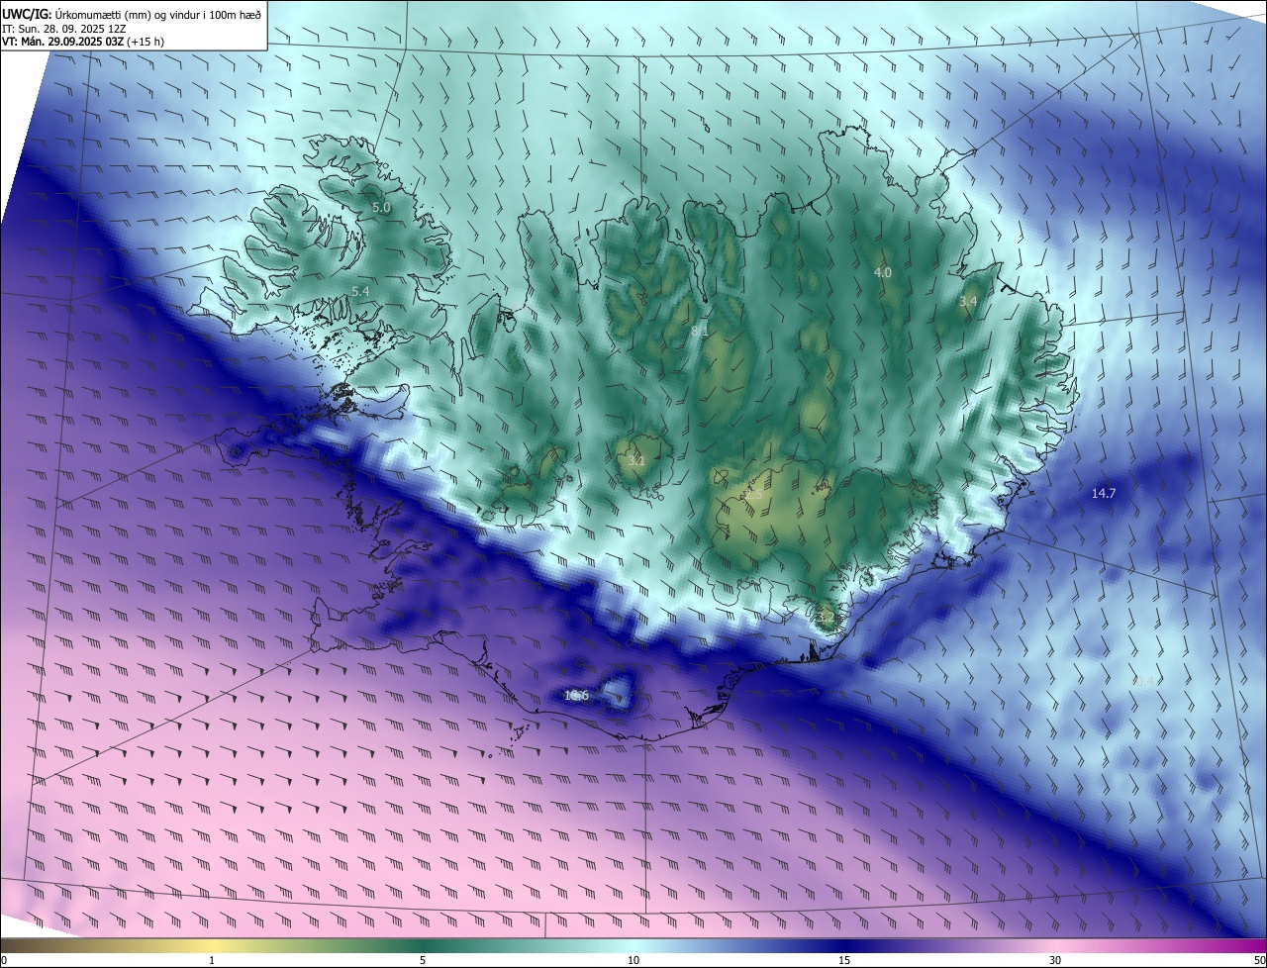Click the colorbar tick label 15
This screenshot has width=1267, height=968.
coord(844,960)
